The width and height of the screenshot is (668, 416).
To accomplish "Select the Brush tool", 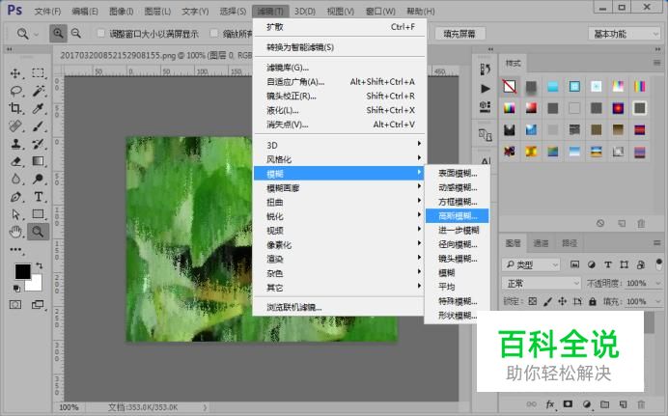I will click(38, 126).
